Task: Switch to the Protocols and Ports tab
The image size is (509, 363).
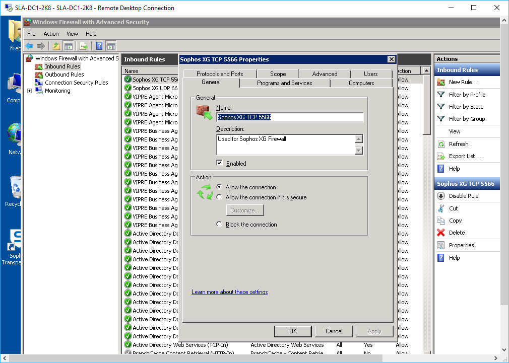Action: pos(220,74)
